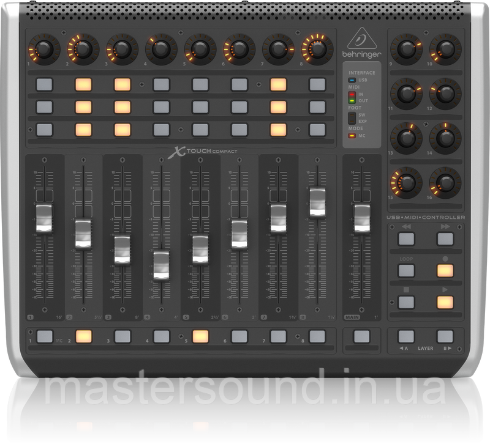Click rotary encoder knob 1
The image size is (490, 444).
(x=44, y=49)
